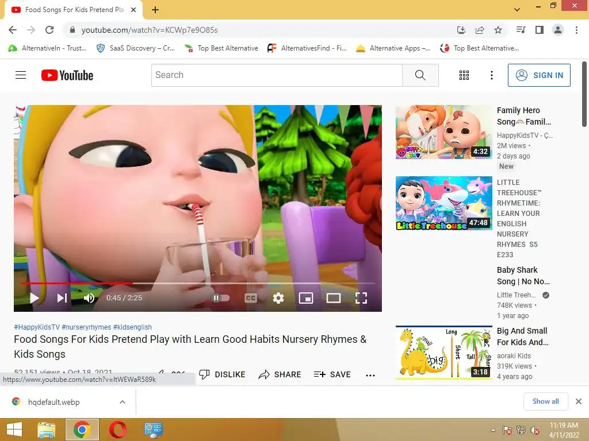
Task: Open AlternativesFind bookmark
Action: [307, 48]
